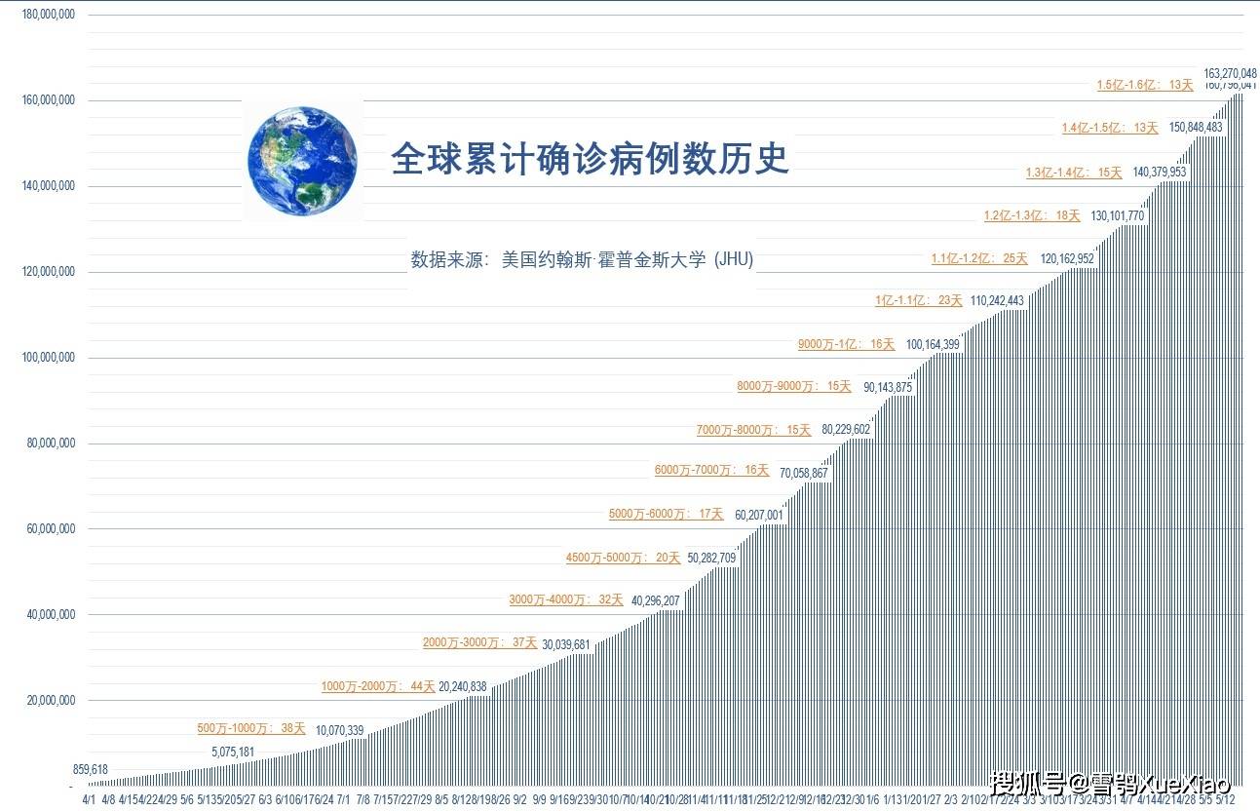1260x811 pixels.
Task: Click the 140,000,000 y-axis label
Action: pos(48,186)
